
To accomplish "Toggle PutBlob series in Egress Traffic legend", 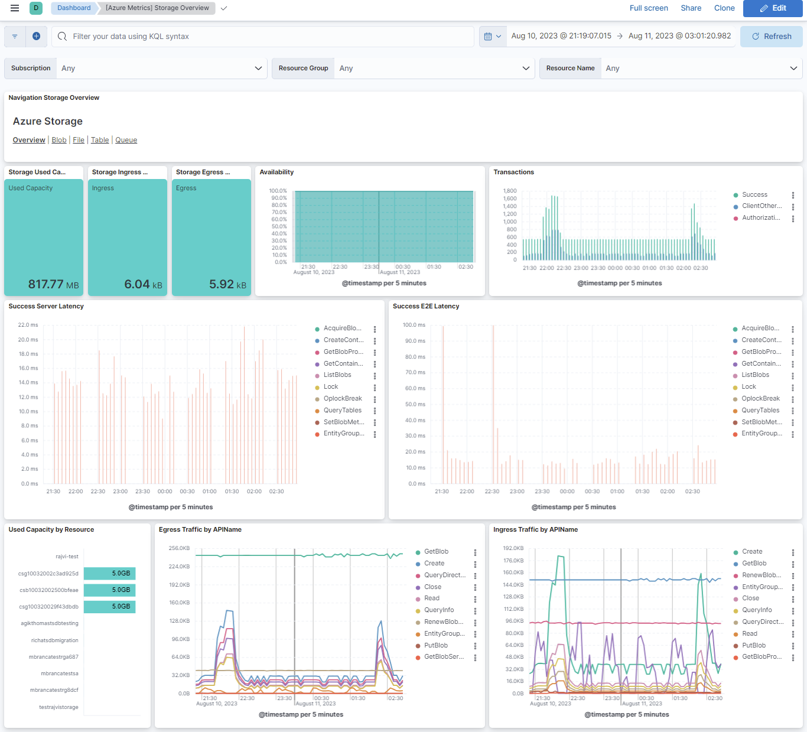I will tap(436, 646).
